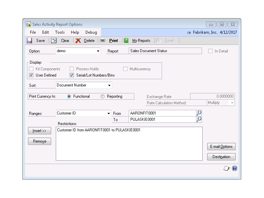Click the red X Delete icon
Viewport: 264px width, 198px height.
click(78, 41)
